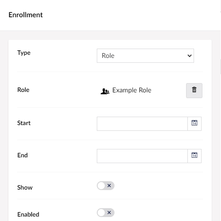Toggle the Show switch on

(106, 186)
